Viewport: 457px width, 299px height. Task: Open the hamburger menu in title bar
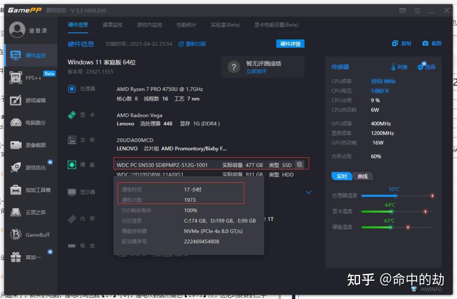tap(417, 11)
